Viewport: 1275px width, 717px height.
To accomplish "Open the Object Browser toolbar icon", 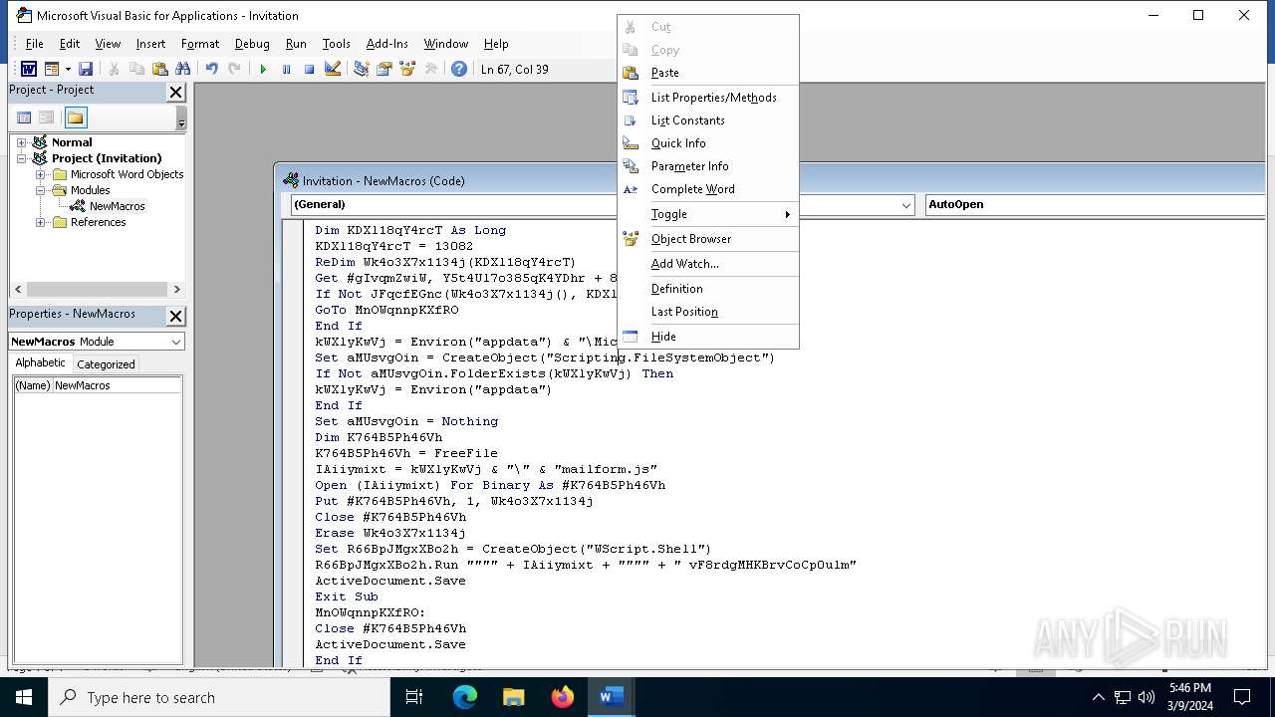I will point(407,69).
